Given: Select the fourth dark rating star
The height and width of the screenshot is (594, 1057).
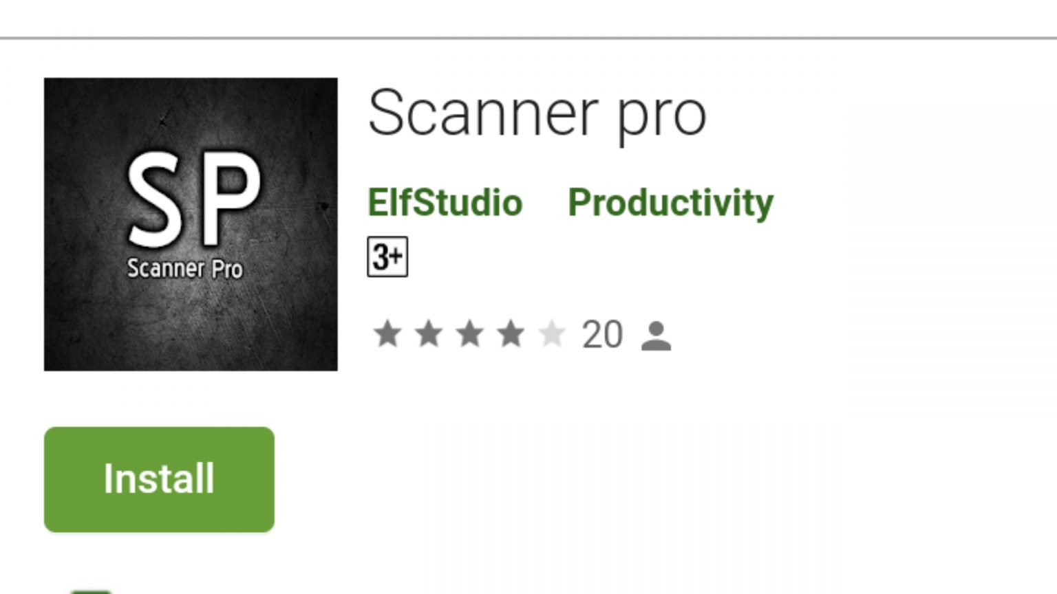Looking at the screenshot, I should coord(511,334).
